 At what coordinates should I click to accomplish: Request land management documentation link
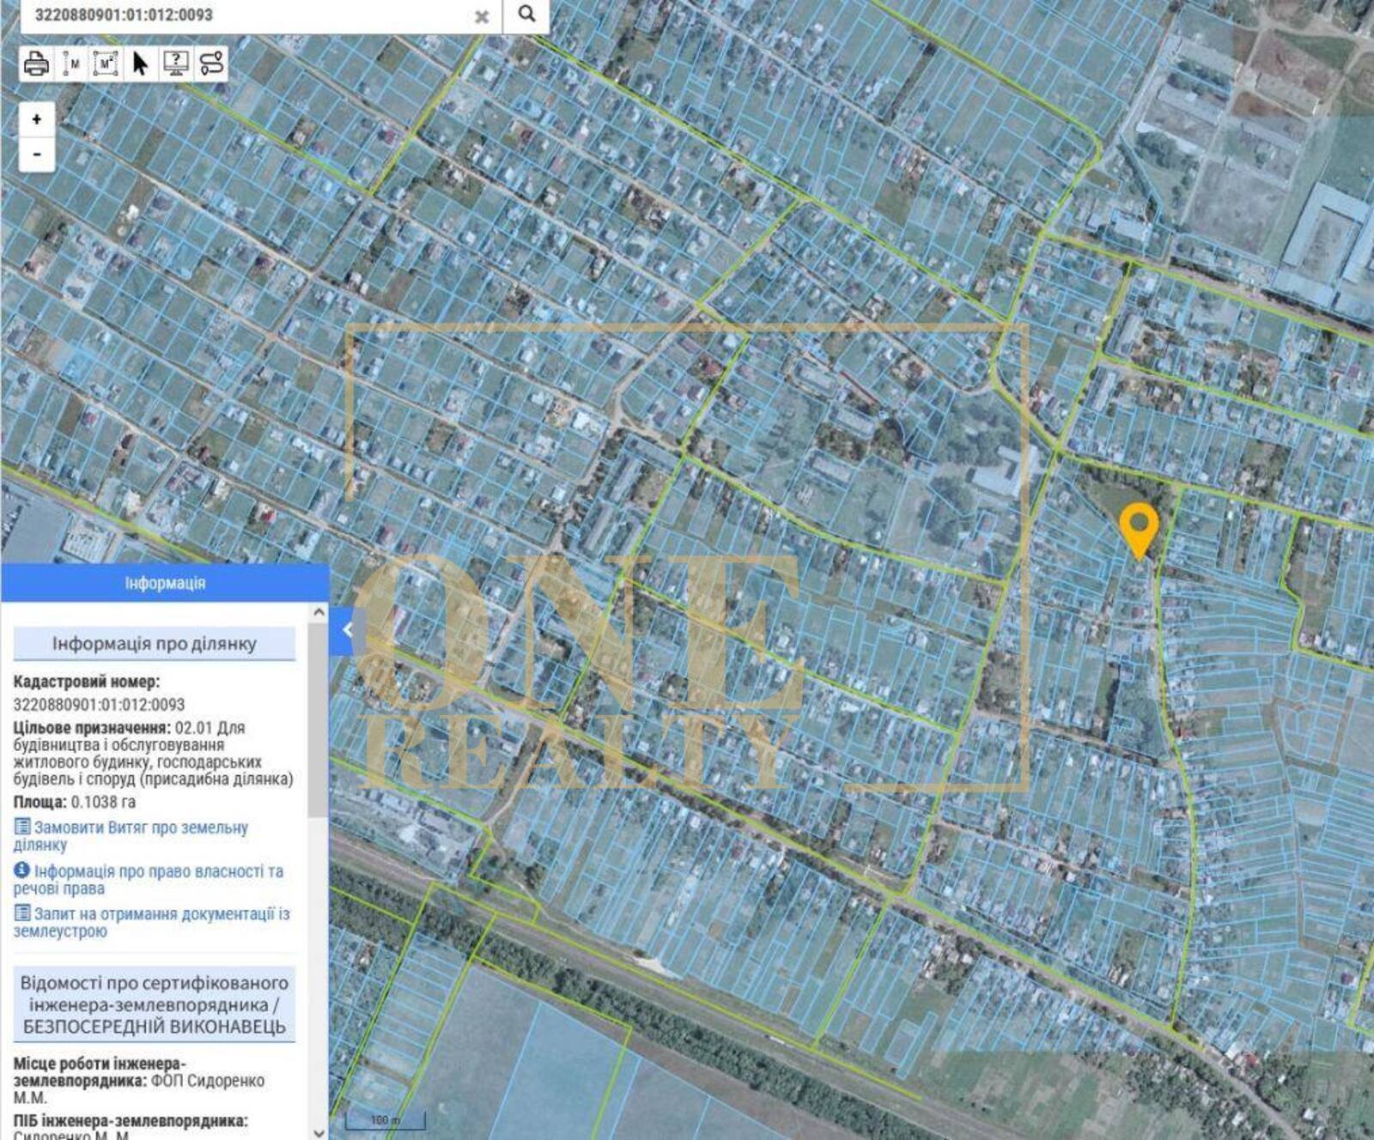tap(161, 914)
